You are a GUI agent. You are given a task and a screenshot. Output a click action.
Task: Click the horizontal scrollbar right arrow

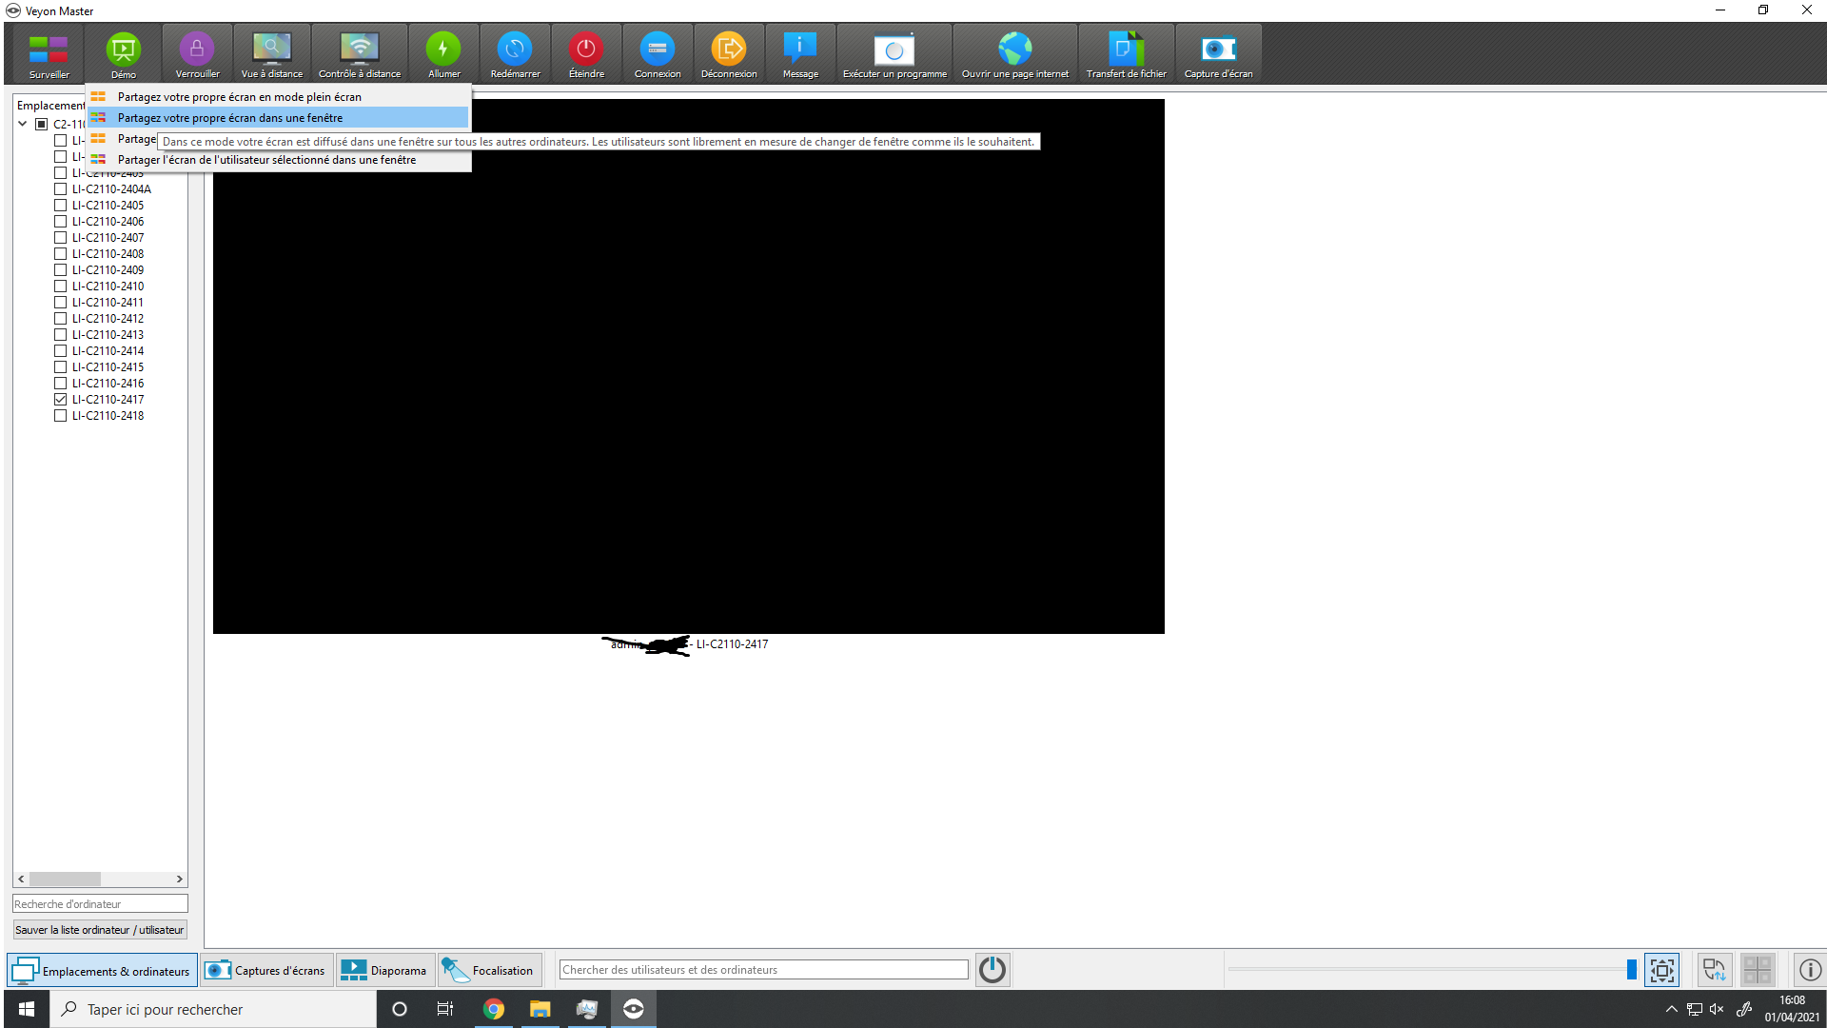(x=179, y=880)
